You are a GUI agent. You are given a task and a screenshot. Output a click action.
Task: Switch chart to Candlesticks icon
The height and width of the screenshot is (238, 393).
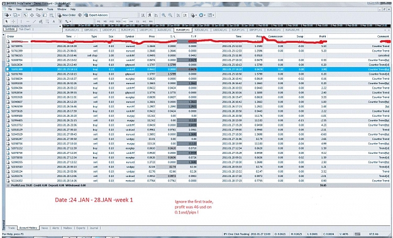tap(150, 15)
